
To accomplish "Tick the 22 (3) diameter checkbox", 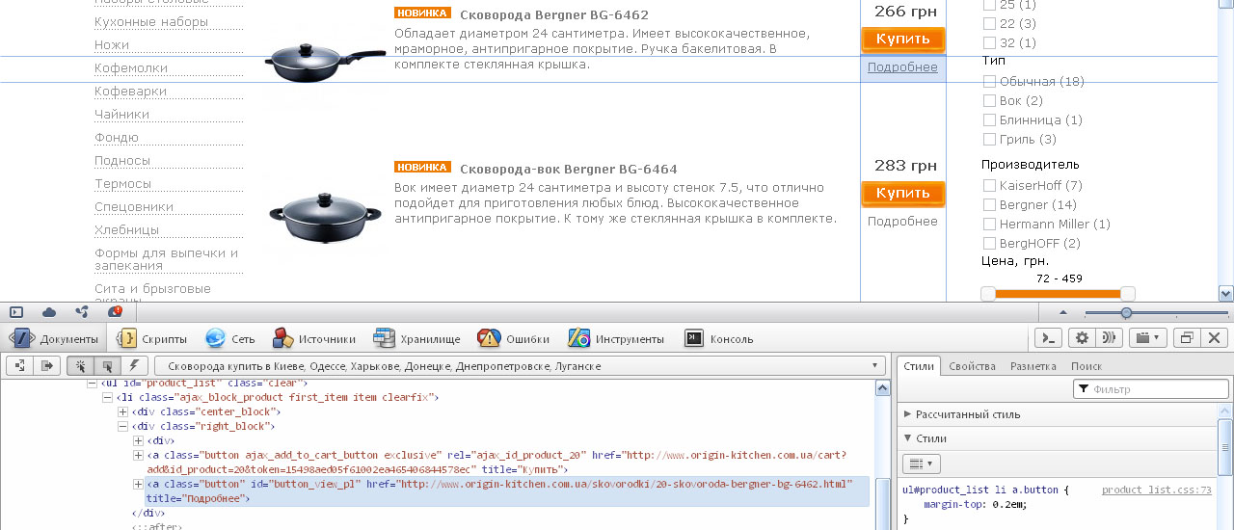I will [989, 23].
